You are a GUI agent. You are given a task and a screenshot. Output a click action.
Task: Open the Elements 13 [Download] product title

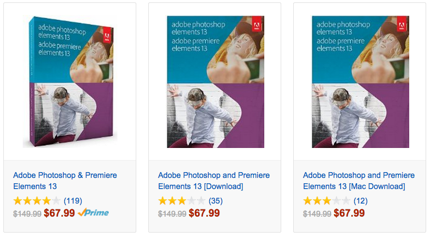point(214,181)
